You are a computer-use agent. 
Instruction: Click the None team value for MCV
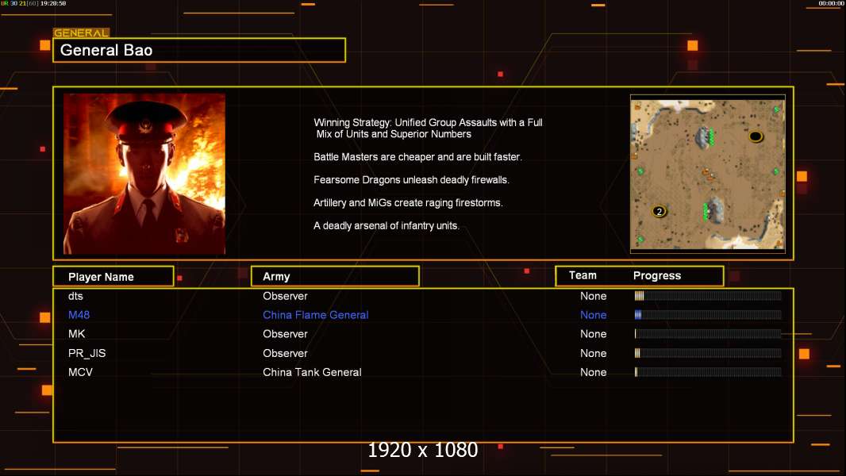point(593,372)
